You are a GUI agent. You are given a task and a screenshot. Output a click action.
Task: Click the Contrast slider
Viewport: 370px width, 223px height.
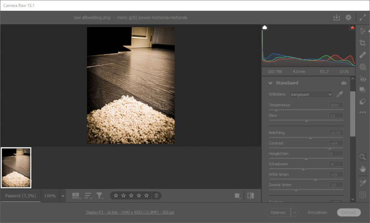click(306, 148)
